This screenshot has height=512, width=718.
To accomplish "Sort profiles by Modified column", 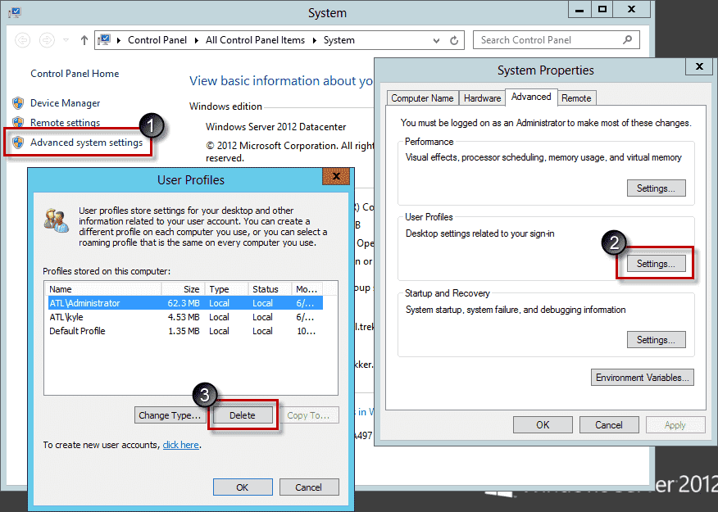I will pos(307,289).
